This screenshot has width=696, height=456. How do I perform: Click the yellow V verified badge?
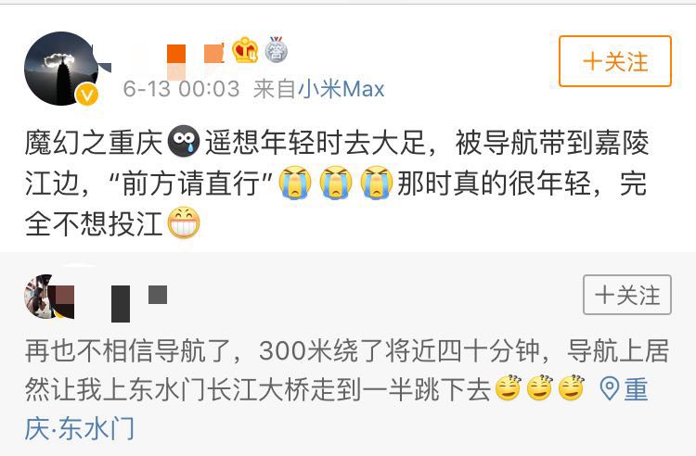click(x=86, y=95)
